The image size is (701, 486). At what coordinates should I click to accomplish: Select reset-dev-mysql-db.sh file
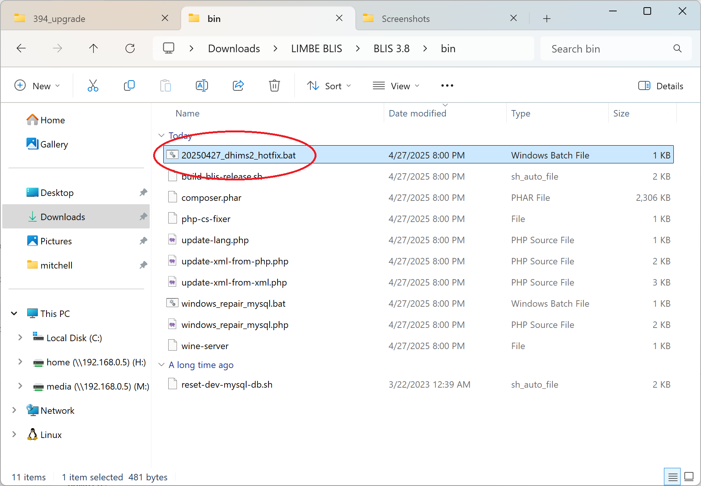418,385
